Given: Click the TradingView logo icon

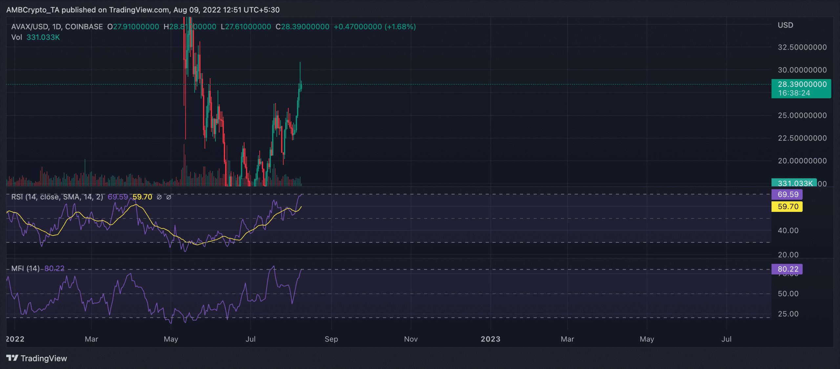Looking at the screenshot, I should tap(12, 358).
